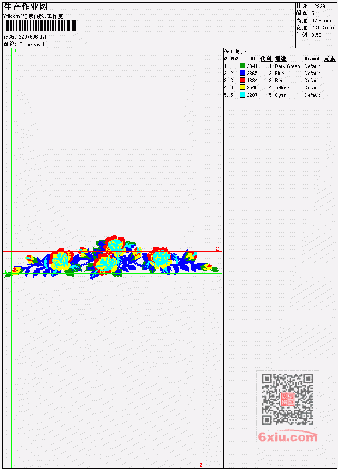Select the title 生产作业图
Viewport: 338px width, 469px height.
[x=26, y=7]
